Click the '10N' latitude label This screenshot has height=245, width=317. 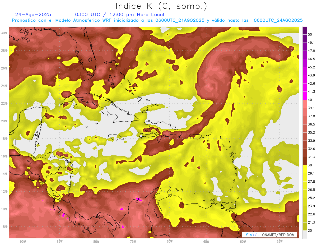coord(4,209)
